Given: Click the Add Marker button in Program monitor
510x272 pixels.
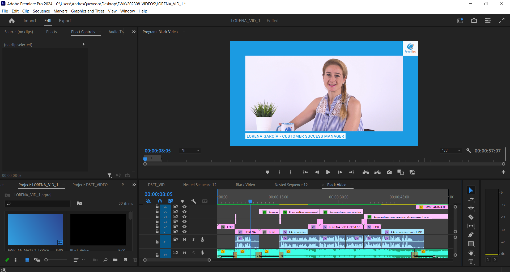Looking at the screenshot, I should (x=267, y=172).
